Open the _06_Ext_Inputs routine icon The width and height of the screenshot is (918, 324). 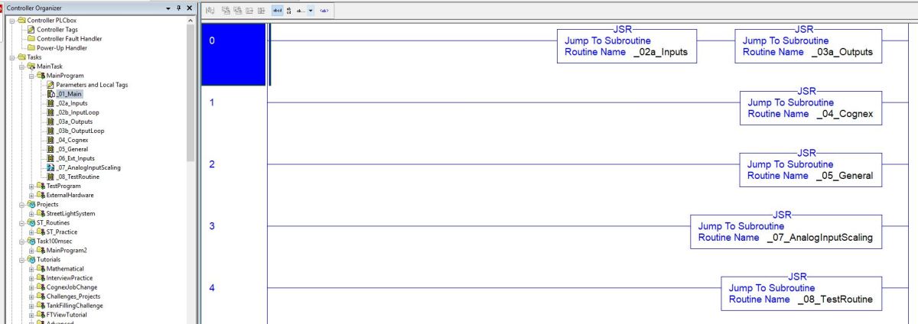click(x=50, y=157)
